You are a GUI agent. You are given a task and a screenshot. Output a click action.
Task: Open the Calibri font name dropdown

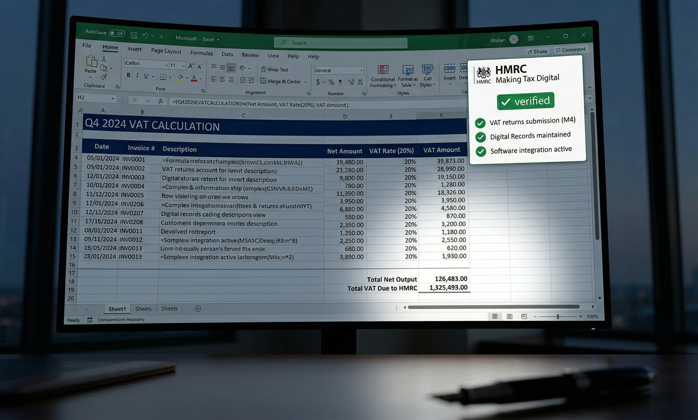[166, 65]
